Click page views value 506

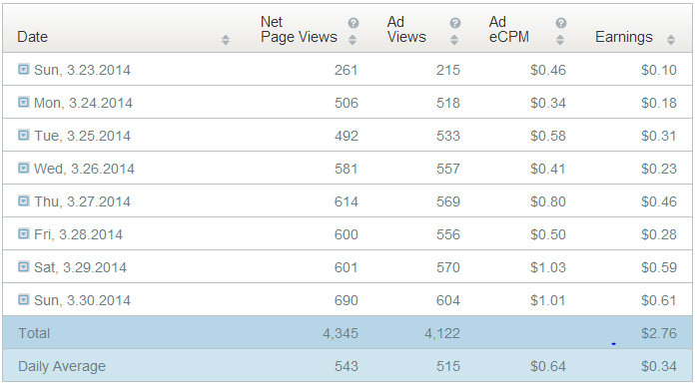346,103
